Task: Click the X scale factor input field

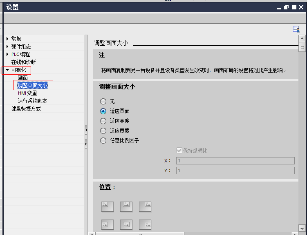Action: (x=235, y=161)
